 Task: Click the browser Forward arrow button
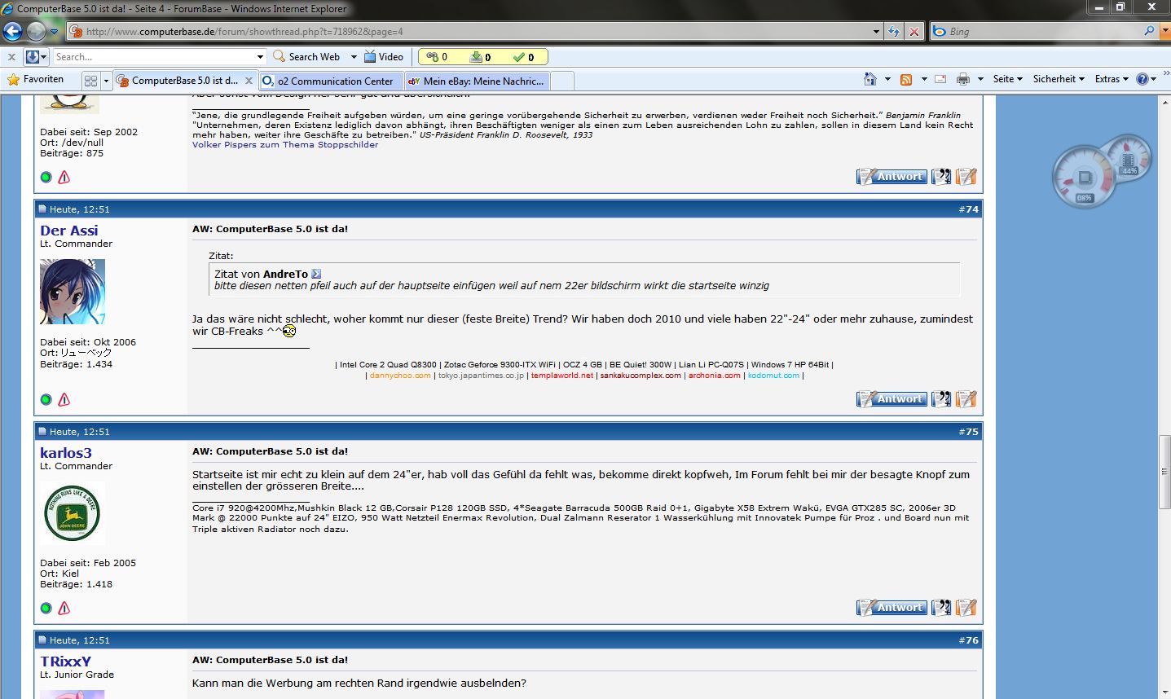tap(36, 32)
